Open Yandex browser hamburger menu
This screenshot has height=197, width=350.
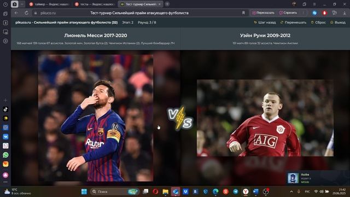pyautogui.click(x=314, y=4)
